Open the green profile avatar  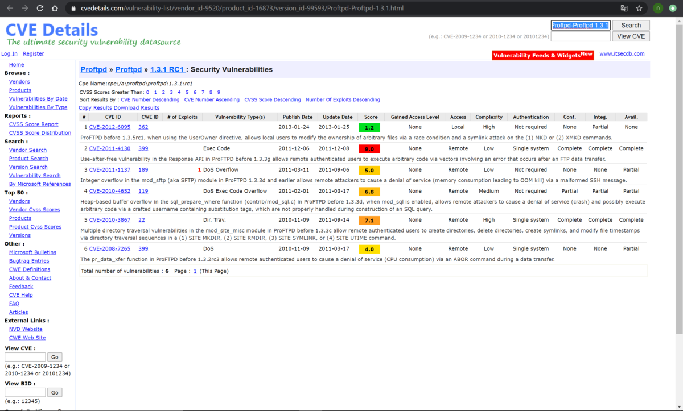(x=658, y=9)
